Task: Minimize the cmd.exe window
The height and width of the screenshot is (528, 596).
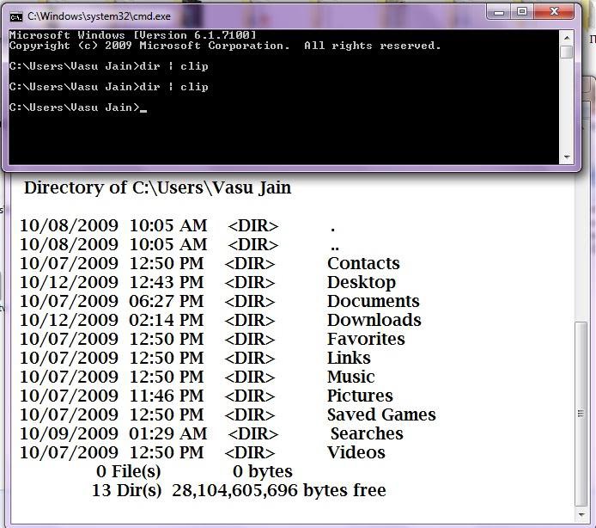Action: pyautogui.click(x=499, y=13)
